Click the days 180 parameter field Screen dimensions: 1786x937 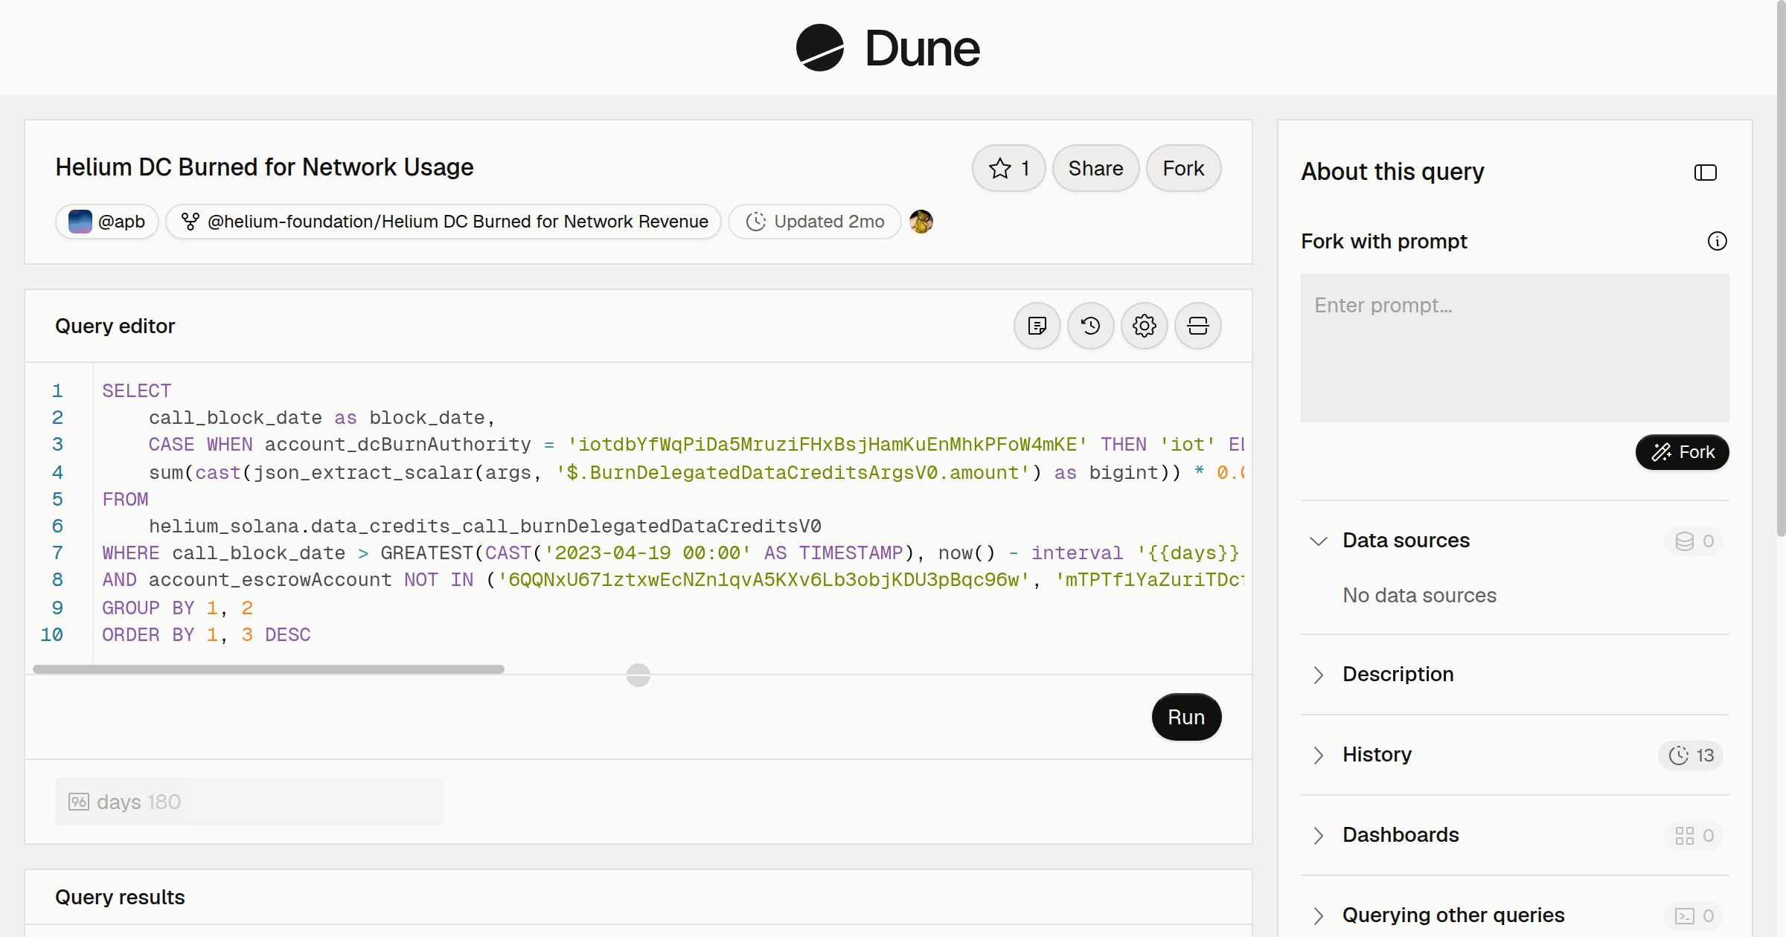249,802
